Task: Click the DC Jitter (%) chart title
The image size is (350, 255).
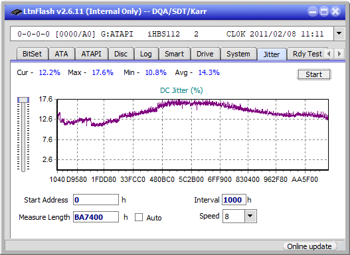Action: click(x=181, y=90)
